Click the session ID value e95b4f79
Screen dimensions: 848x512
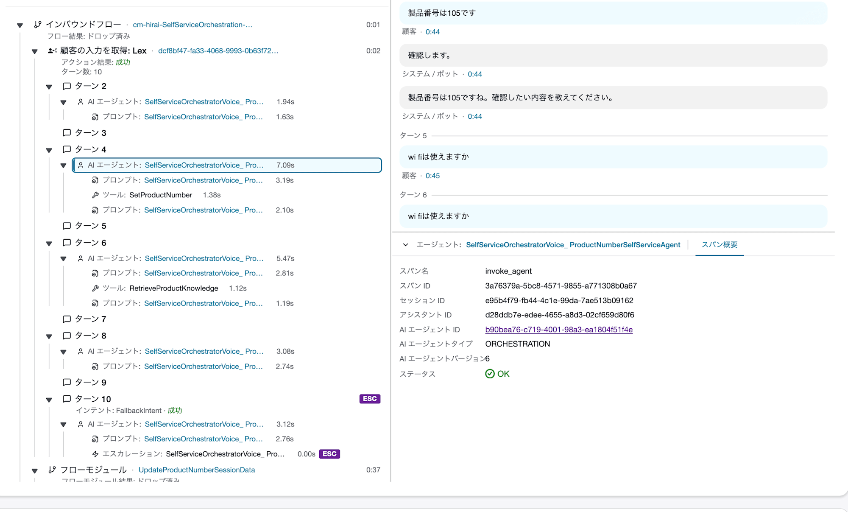point(559,301)
